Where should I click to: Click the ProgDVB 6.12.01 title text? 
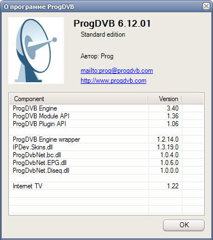[x=112, y=24]
